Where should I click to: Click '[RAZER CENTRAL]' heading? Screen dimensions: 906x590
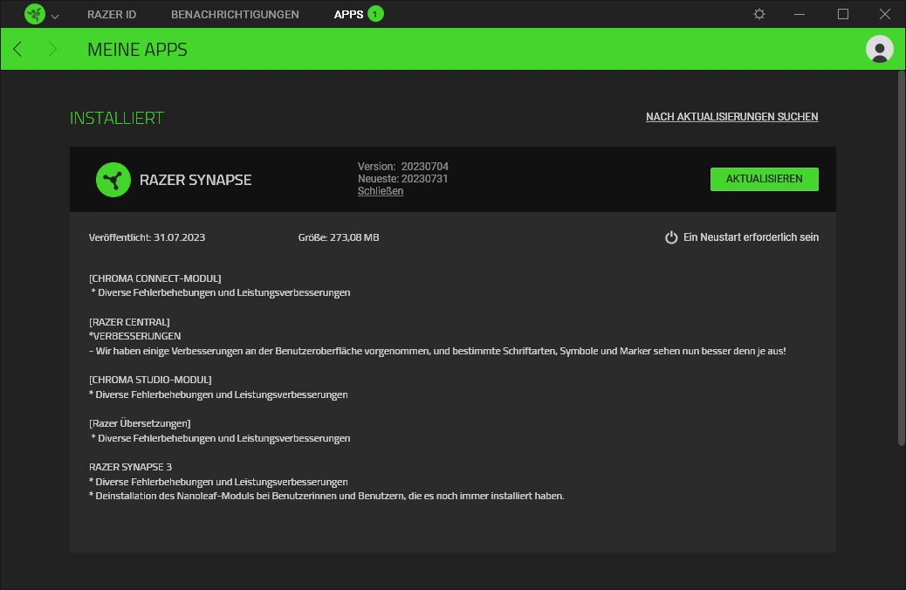click(x=129, y=322)
